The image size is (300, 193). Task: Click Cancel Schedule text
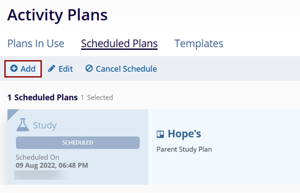[126, 69]
